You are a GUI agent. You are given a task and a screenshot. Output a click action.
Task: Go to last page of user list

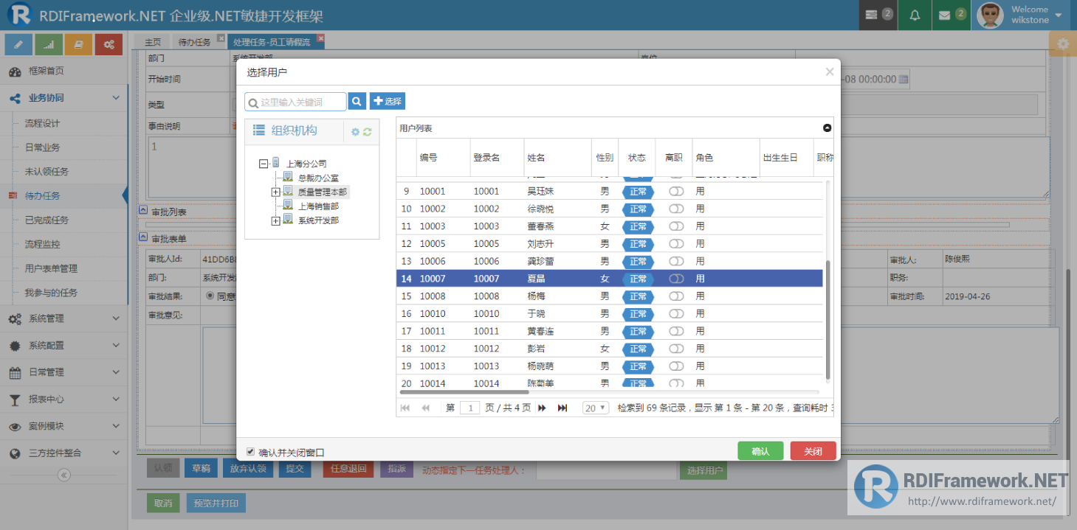tap(562, 408)
